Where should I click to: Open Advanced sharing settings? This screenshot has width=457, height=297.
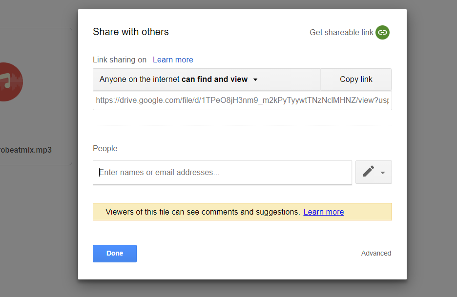coord(376,253)
